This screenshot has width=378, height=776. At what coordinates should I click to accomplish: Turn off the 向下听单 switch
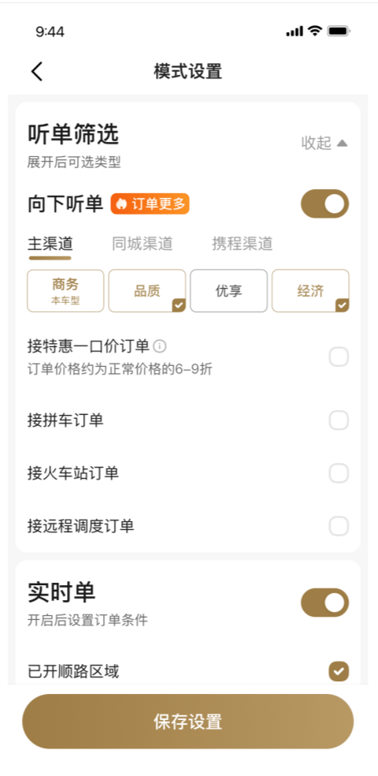(x=324, y=204)
